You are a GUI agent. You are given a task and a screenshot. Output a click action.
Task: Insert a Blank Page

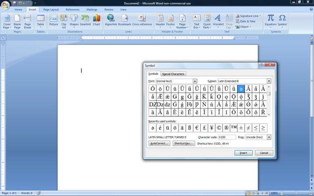pos(17,21)
